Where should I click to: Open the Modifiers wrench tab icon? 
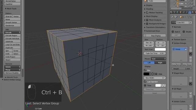tap(187, 12)
